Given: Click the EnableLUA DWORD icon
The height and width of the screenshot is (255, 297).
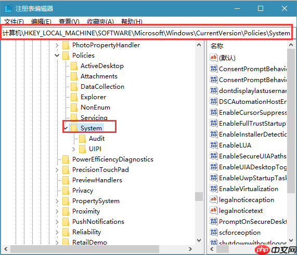Looking at the screenshot, I should pyautogui.click(x=214, y=145).
